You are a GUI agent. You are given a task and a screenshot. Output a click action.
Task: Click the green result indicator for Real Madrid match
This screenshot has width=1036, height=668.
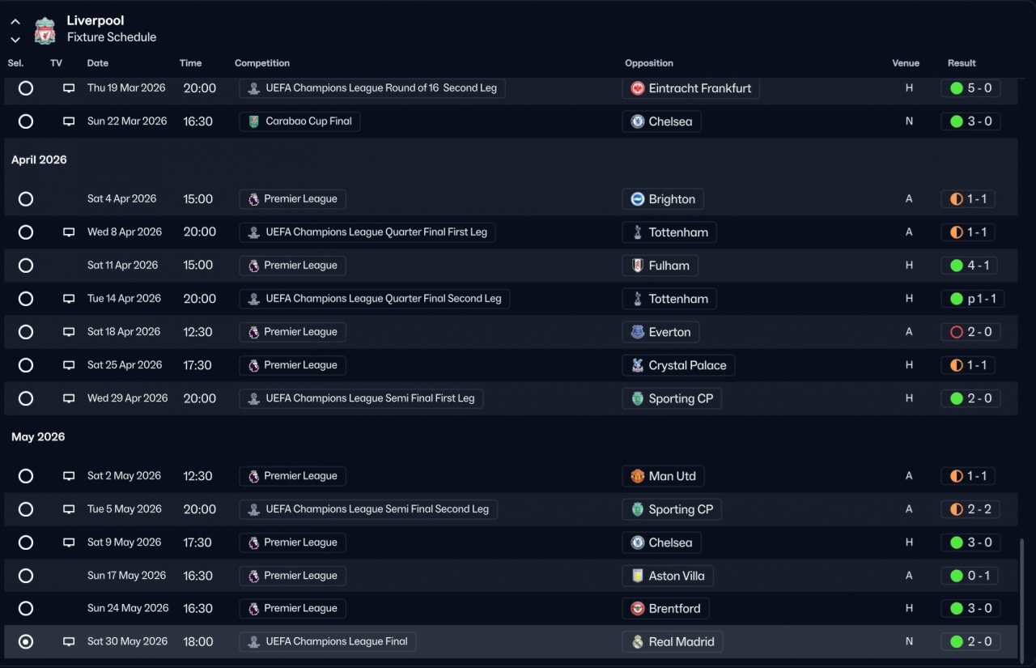(957, 642)
